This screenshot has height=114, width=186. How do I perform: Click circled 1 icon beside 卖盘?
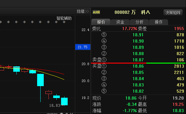(x=104, y=60)
